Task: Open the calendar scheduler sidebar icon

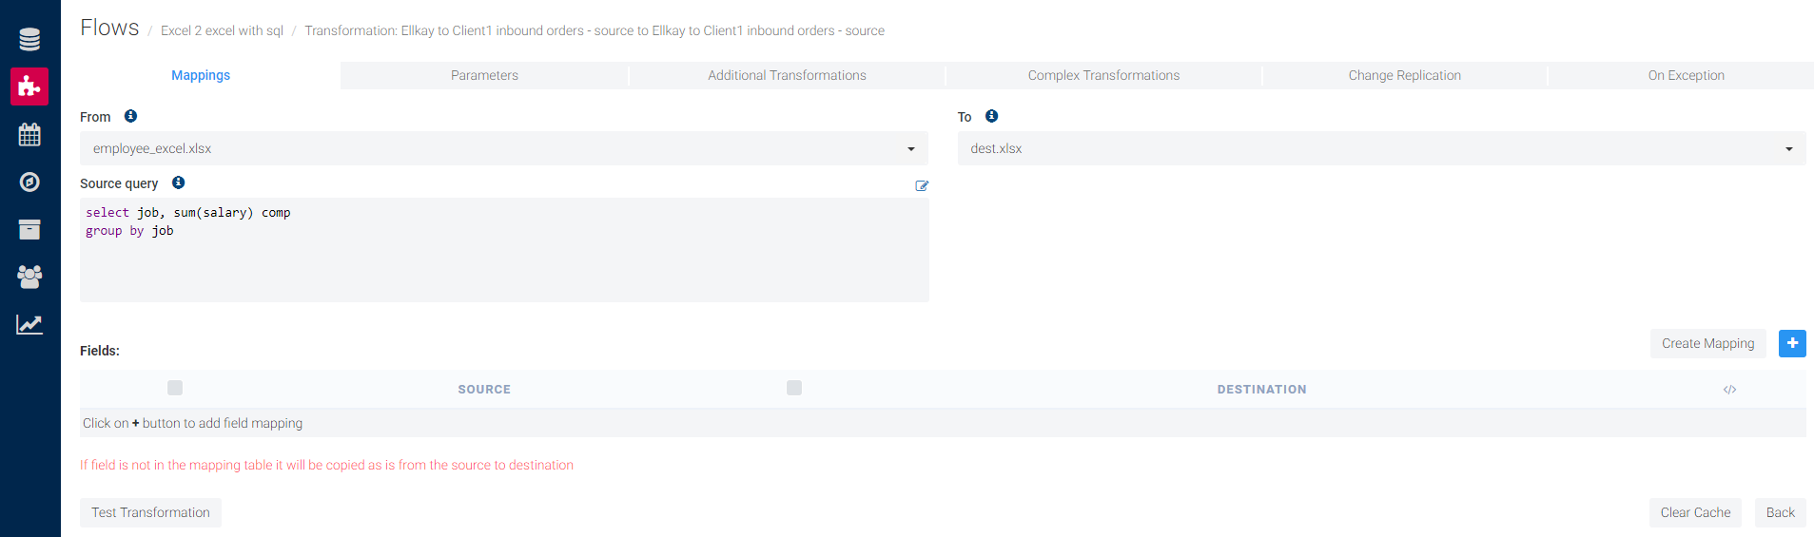Action: (29, 134)
